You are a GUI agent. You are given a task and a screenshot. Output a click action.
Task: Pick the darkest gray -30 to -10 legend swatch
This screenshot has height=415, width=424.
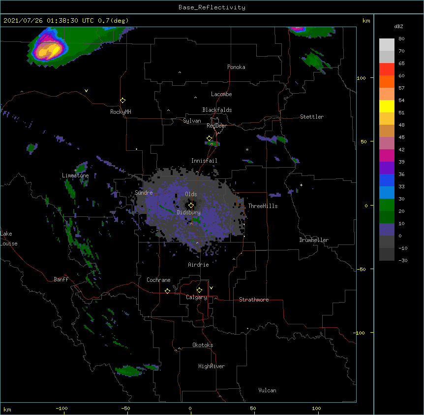[x=387, y=254]
